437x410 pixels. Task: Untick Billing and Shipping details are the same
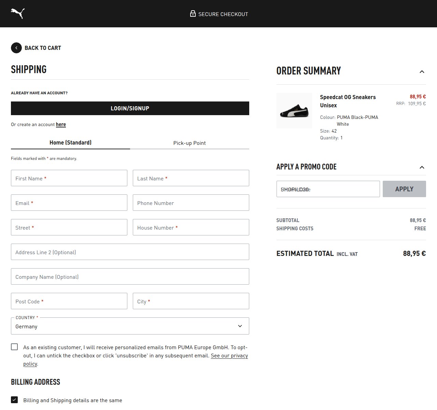[14, 400]
